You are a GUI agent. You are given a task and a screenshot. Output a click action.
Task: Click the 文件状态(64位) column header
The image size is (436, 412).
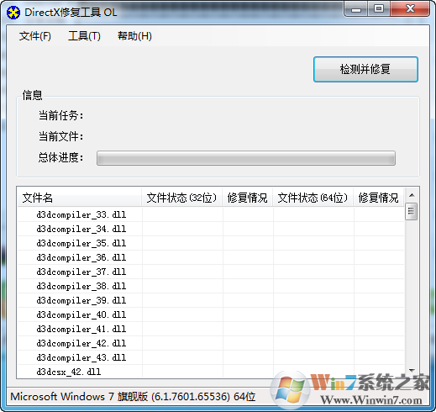click(x=313, y=198)
